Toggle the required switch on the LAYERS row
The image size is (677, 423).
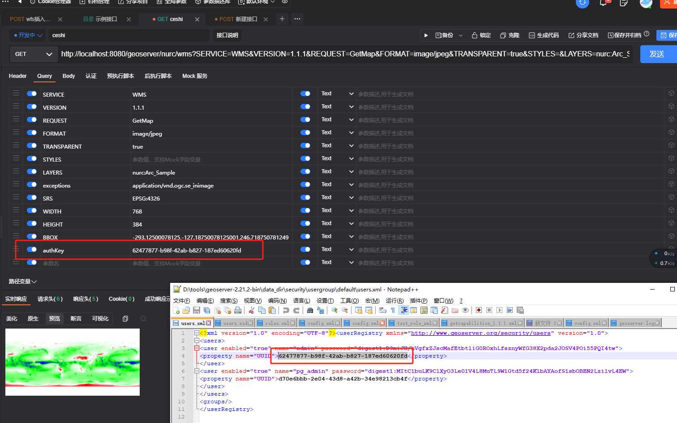305,172
